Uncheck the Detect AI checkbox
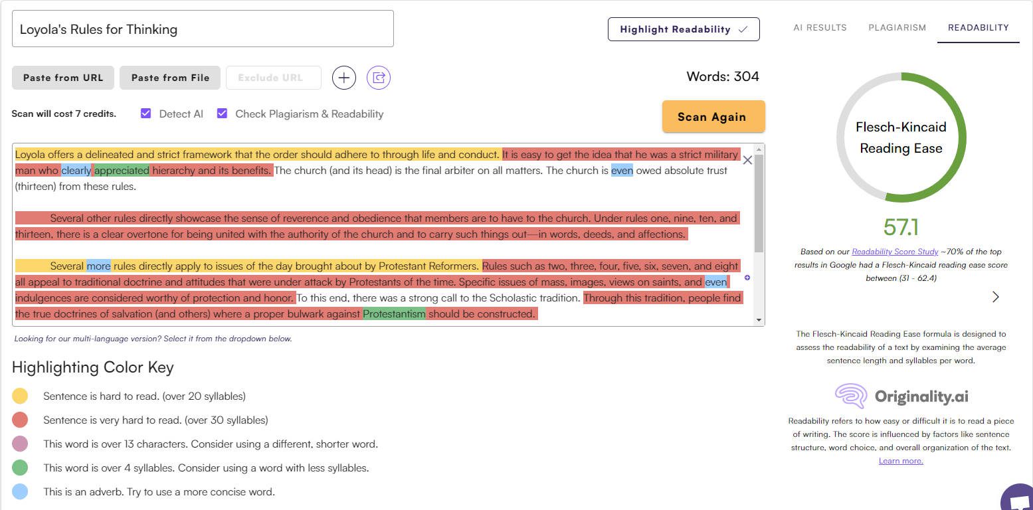This screenshot has height=510, width=1033. [x=145, y=113]
